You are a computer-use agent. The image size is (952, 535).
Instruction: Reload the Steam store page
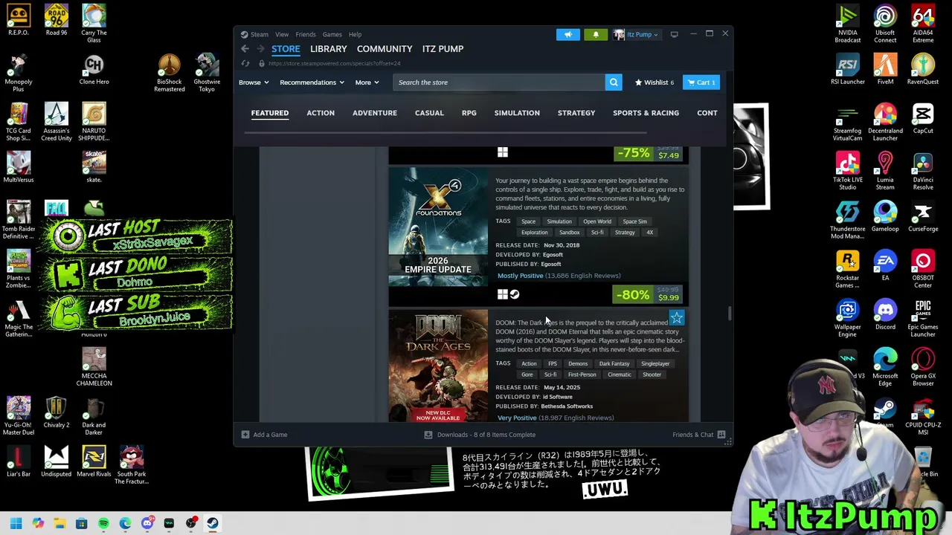pyautogui.click(x=245, y=63)
